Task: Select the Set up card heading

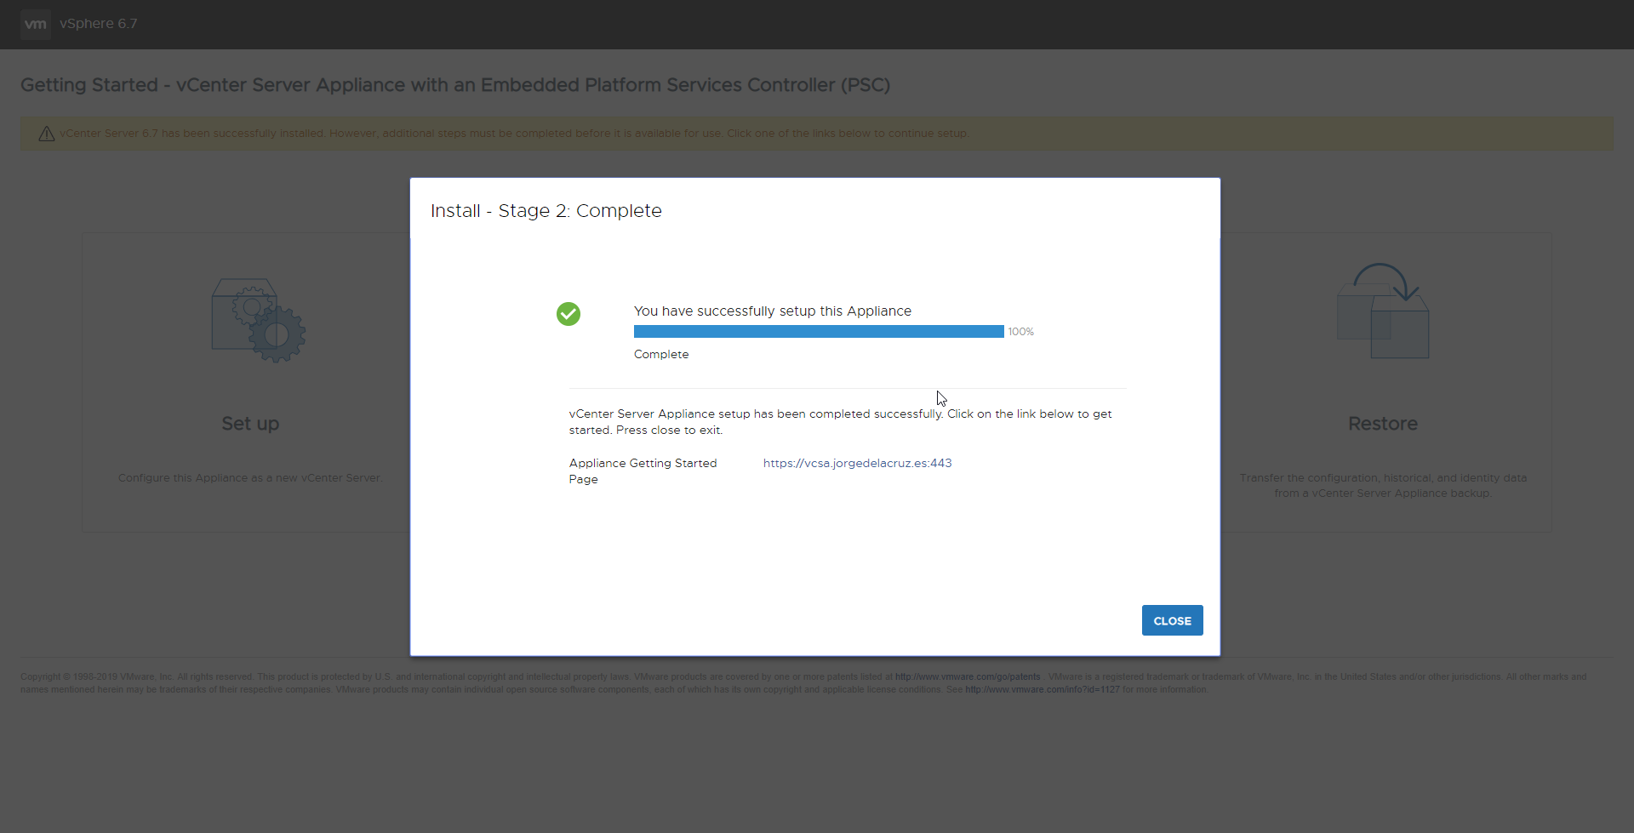Action: point(250,424)
